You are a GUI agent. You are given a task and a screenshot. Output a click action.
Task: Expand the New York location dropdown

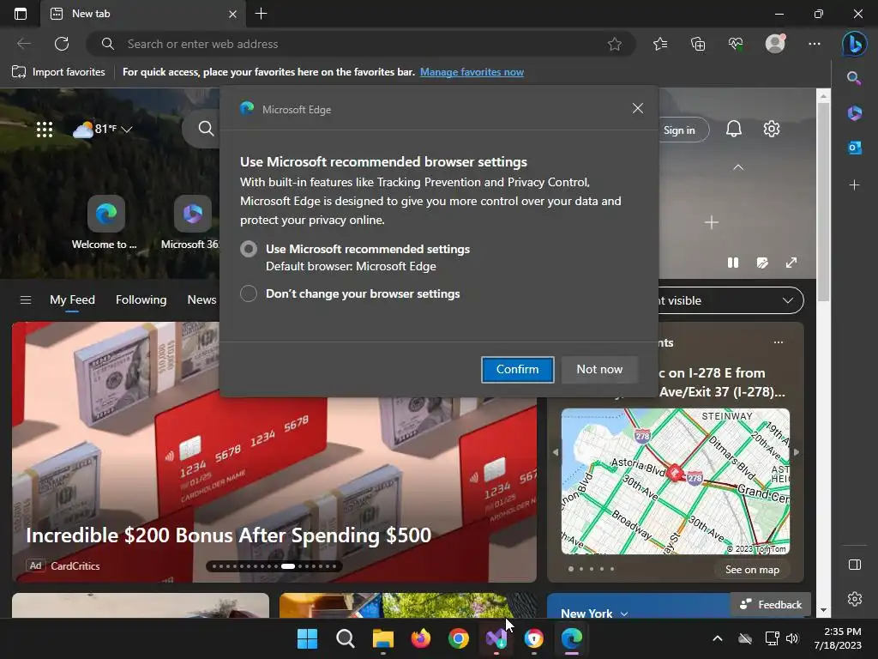point(624,614)
